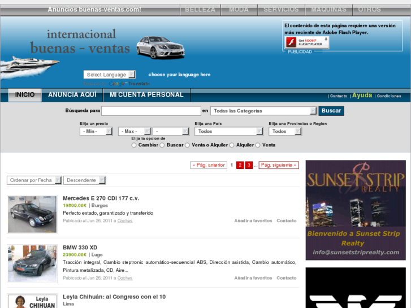Open the SERVICIOS top menu
The height and width of the screenshot is (308, 411).
(281, 10)
